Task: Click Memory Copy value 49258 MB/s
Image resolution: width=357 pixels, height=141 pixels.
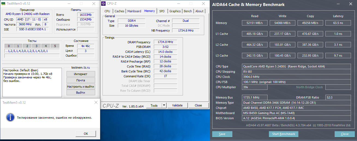Action: click(x=310, y=23)
